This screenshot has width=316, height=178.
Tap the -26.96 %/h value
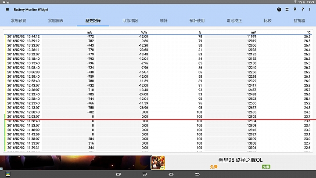click(x=144, y=108)
